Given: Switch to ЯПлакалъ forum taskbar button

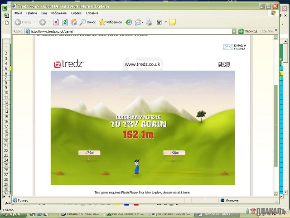Looking at the screenshot, I should [171, 214].
